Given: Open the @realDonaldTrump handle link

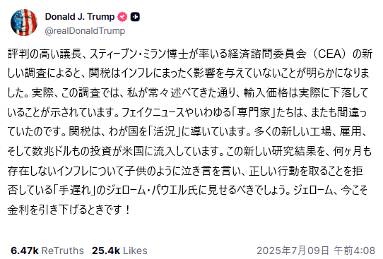Looking at the screenshot, I should 85,31.
